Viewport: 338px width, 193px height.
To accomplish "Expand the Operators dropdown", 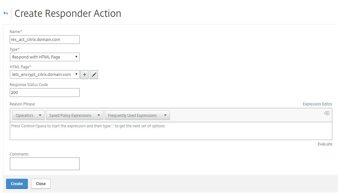I will pos(29,115).
